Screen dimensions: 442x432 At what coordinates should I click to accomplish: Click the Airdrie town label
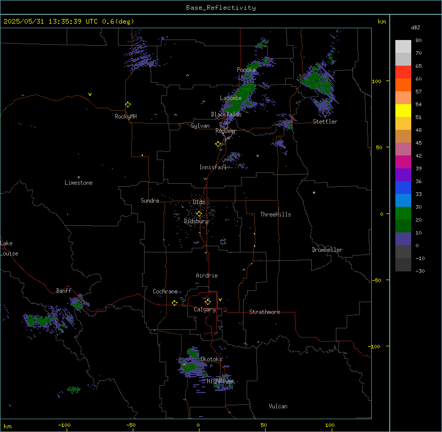coord(207,276)
